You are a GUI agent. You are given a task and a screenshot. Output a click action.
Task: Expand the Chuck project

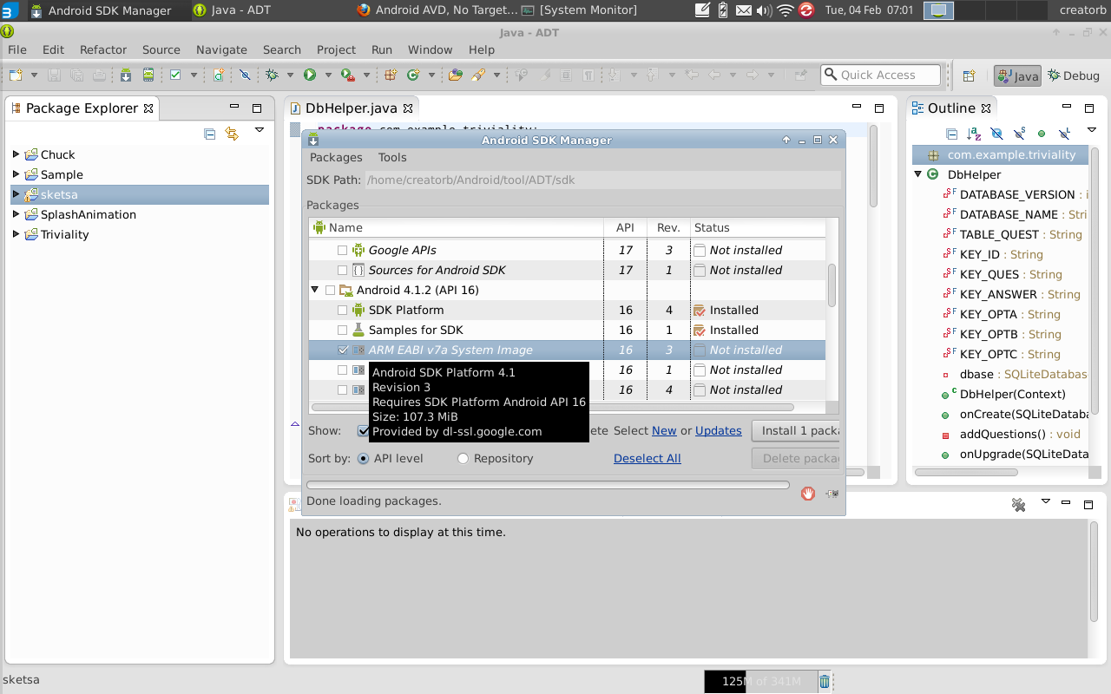16,154
